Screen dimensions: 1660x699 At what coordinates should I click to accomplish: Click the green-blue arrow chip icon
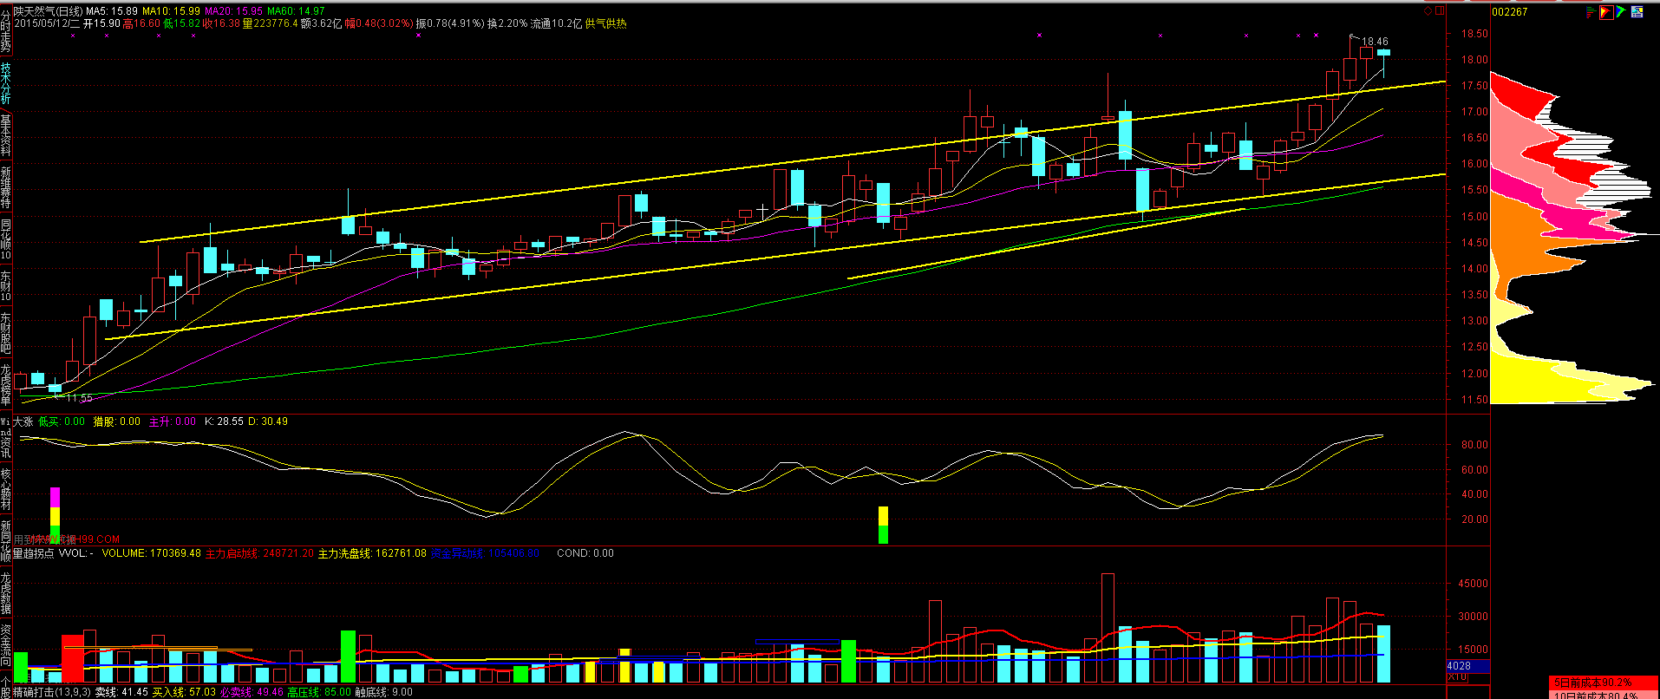tap(1620, 12)
